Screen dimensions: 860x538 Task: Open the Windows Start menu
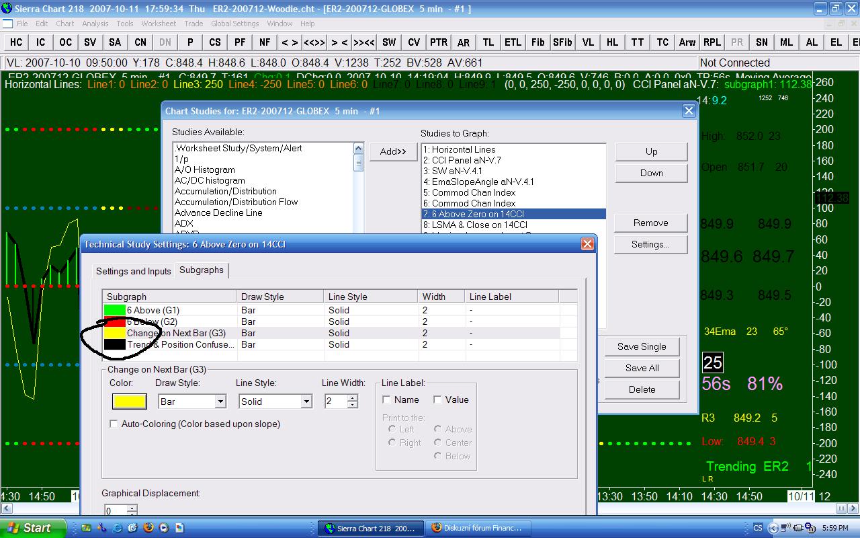tap(32, 528)
